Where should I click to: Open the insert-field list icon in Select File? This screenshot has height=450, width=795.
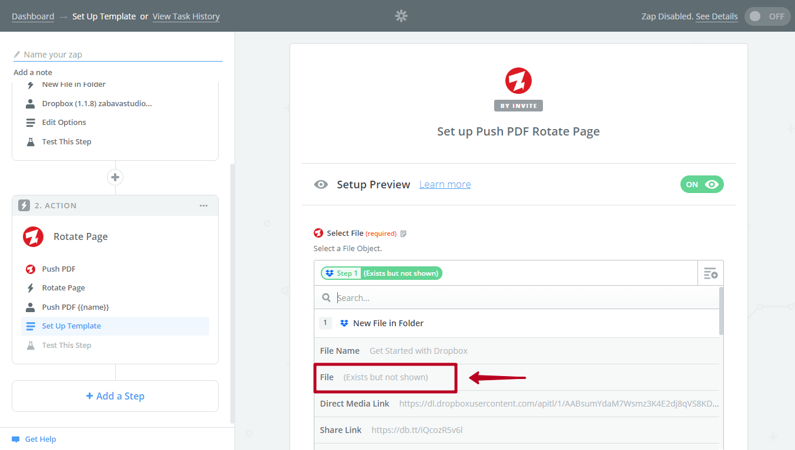click(710, 273)
